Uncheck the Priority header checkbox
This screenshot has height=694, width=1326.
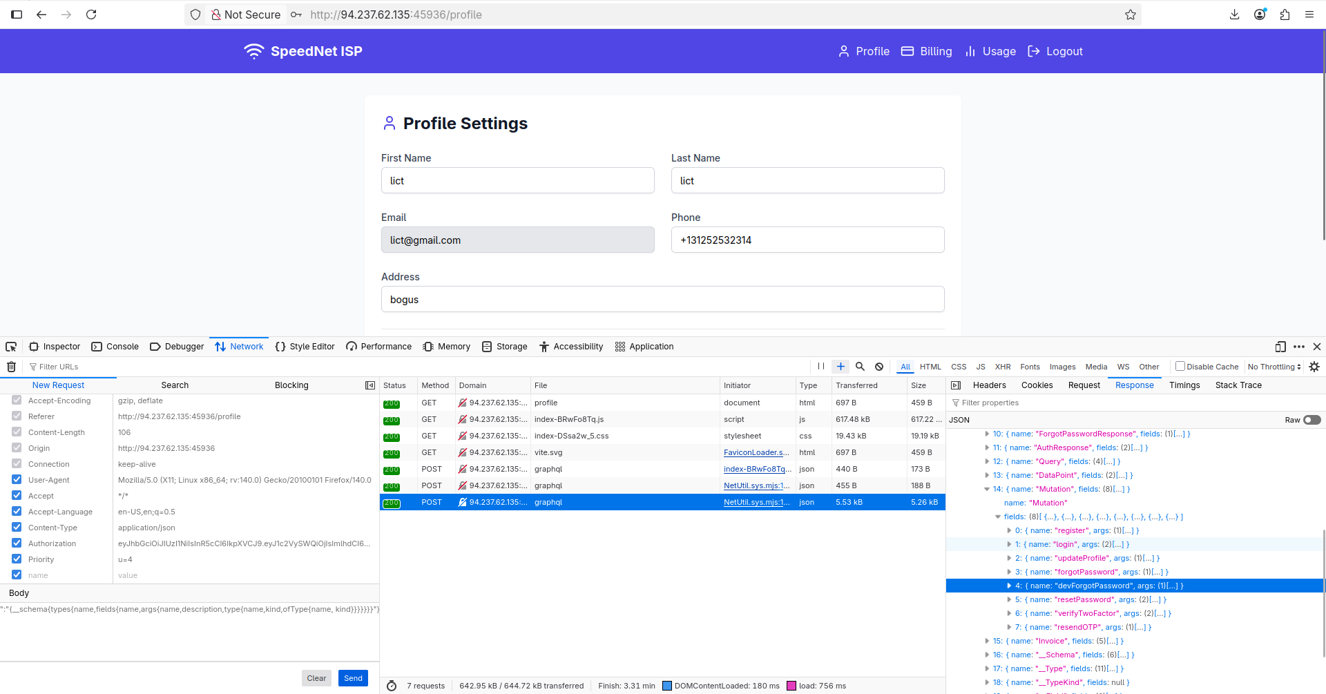coord(17,559)
